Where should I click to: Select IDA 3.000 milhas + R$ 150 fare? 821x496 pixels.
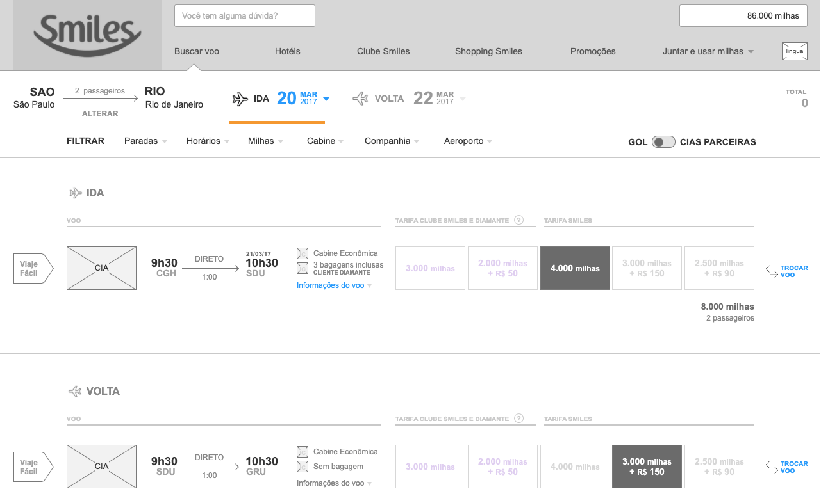[x=647, y=268]
